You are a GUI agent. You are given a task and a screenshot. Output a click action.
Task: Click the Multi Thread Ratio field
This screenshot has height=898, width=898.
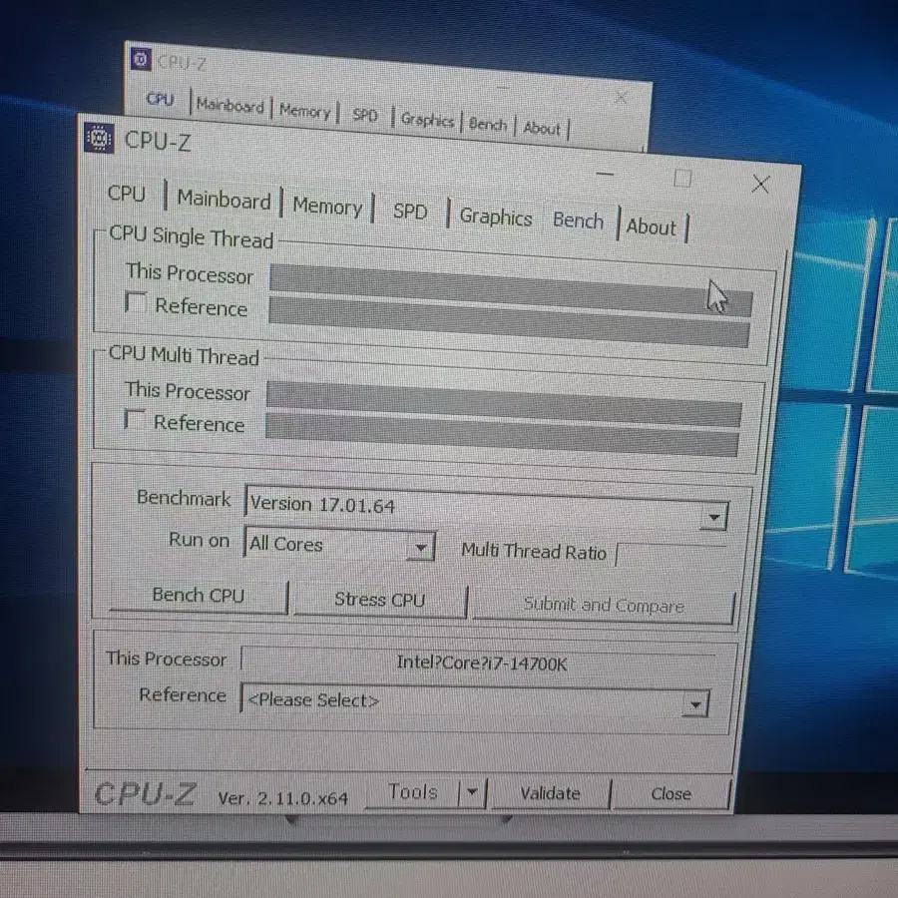(671, 555)
